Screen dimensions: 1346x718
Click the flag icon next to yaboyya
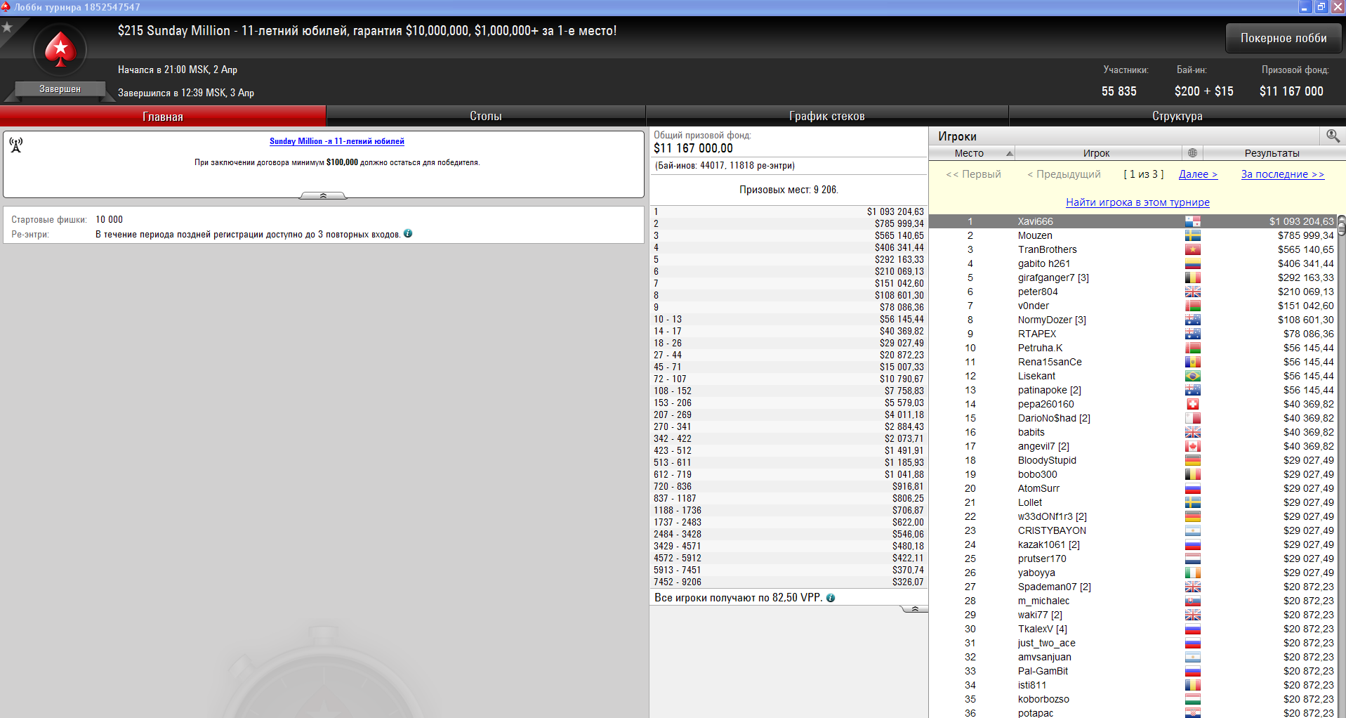[1192, 573]
